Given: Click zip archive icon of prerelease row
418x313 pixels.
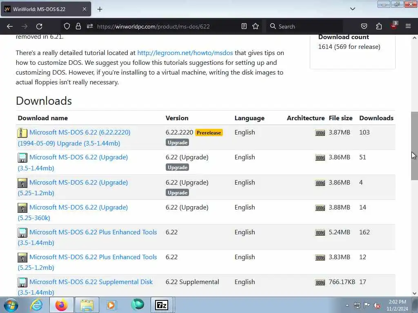Looking at the screenshot, I should (x=22, y=132).
